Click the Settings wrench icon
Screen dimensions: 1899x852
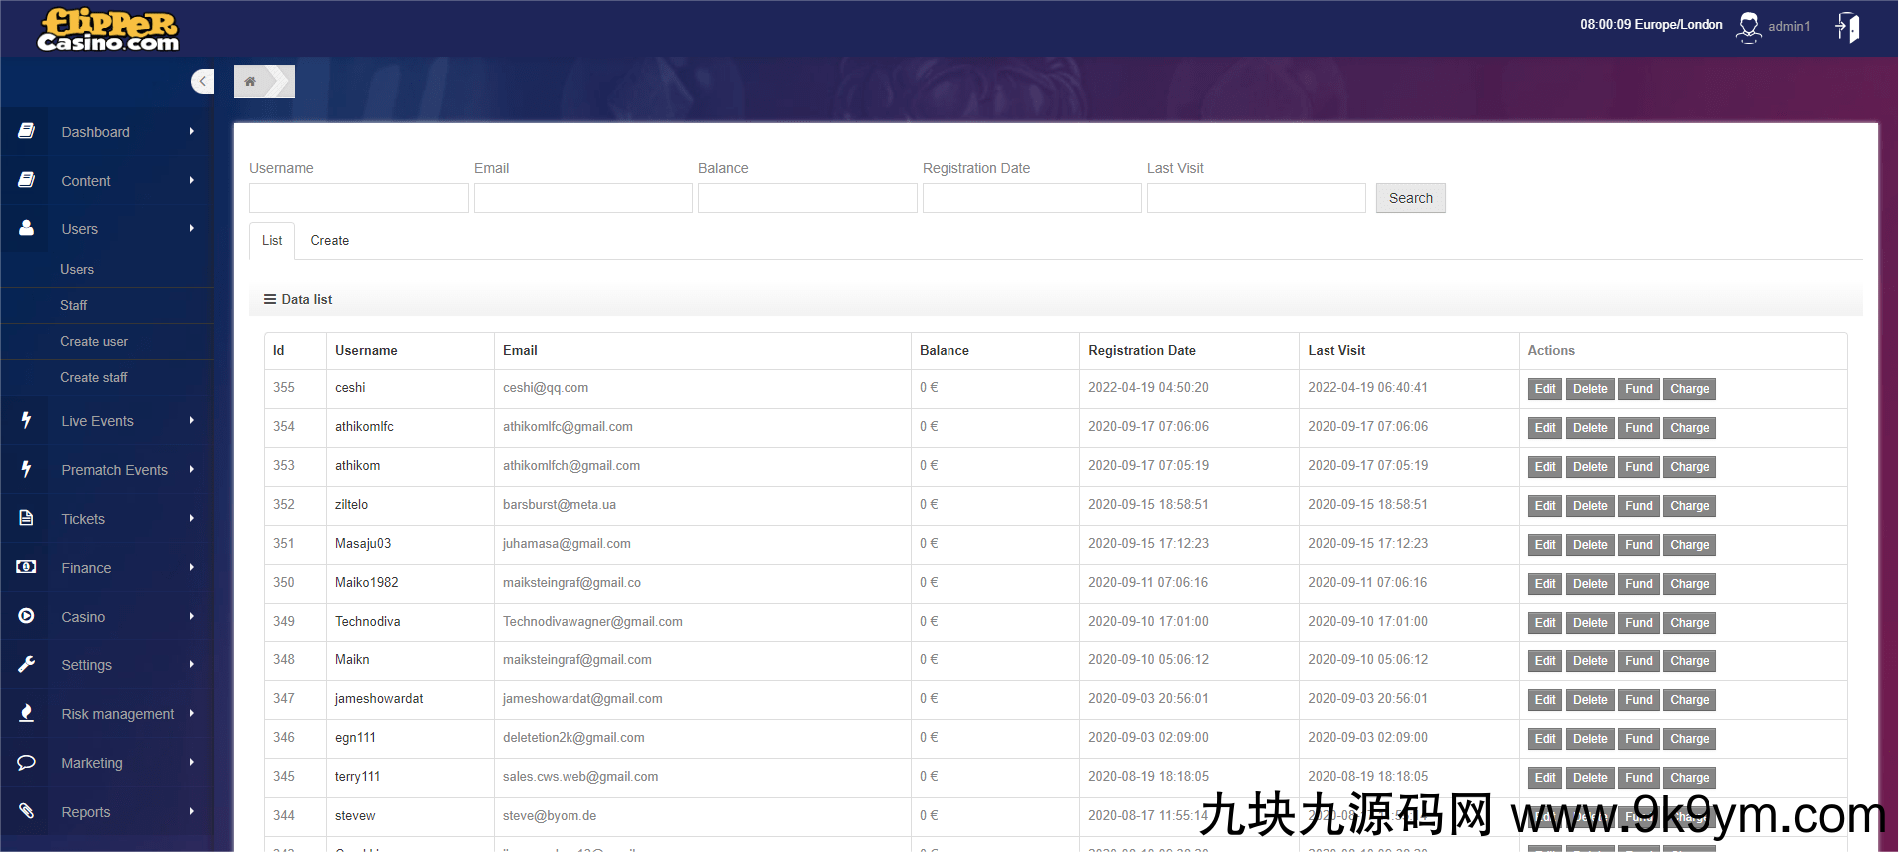[x=27, y=664]
